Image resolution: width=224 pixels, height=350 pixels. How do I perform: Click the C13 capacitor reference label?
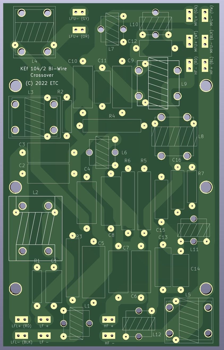point(163,237)
